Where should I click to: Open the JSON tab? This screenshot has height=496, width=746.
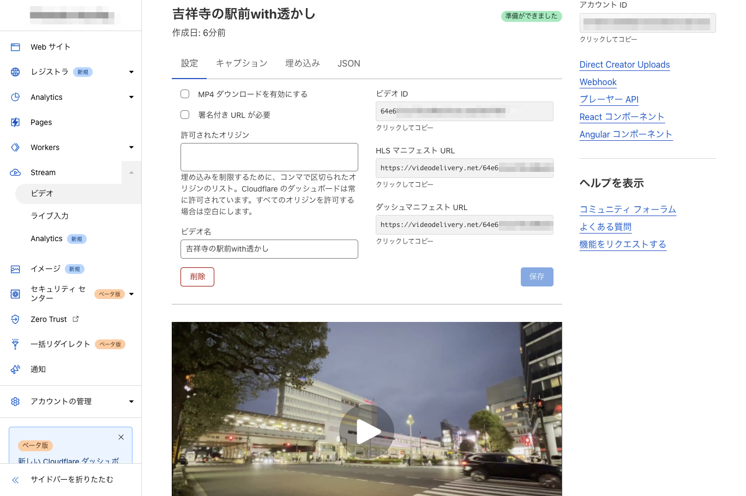click(348, 63)
